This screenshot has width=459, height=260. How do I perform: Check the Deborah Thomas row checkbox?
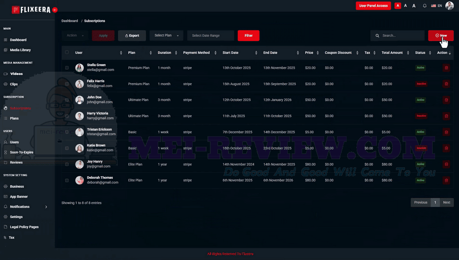pos(67,181)
